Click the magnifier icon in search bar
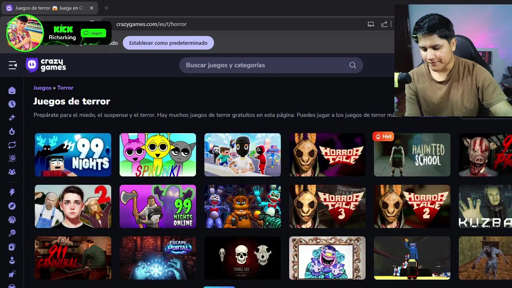 tap(352, 65)
